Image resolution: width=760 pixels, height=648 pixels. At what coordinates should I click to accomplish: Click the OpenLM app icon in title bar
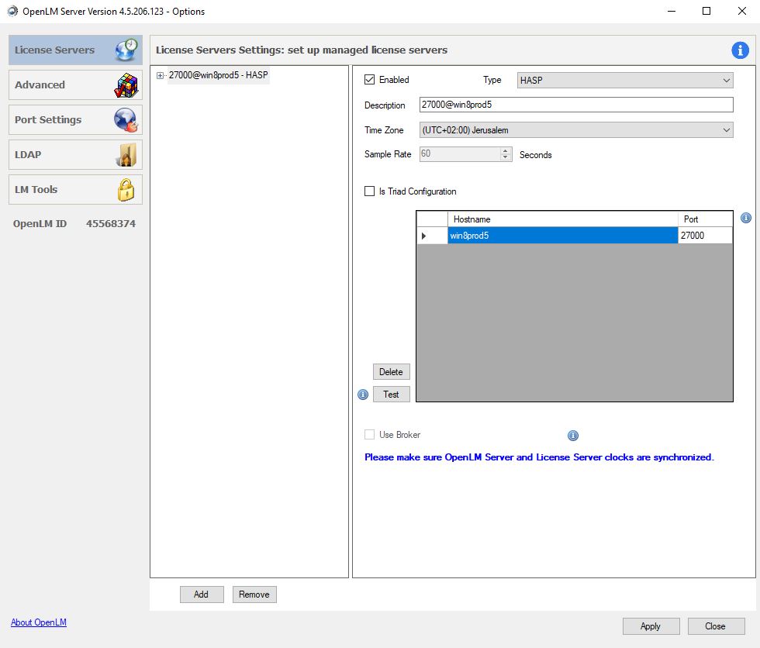(x=12, y=12)
